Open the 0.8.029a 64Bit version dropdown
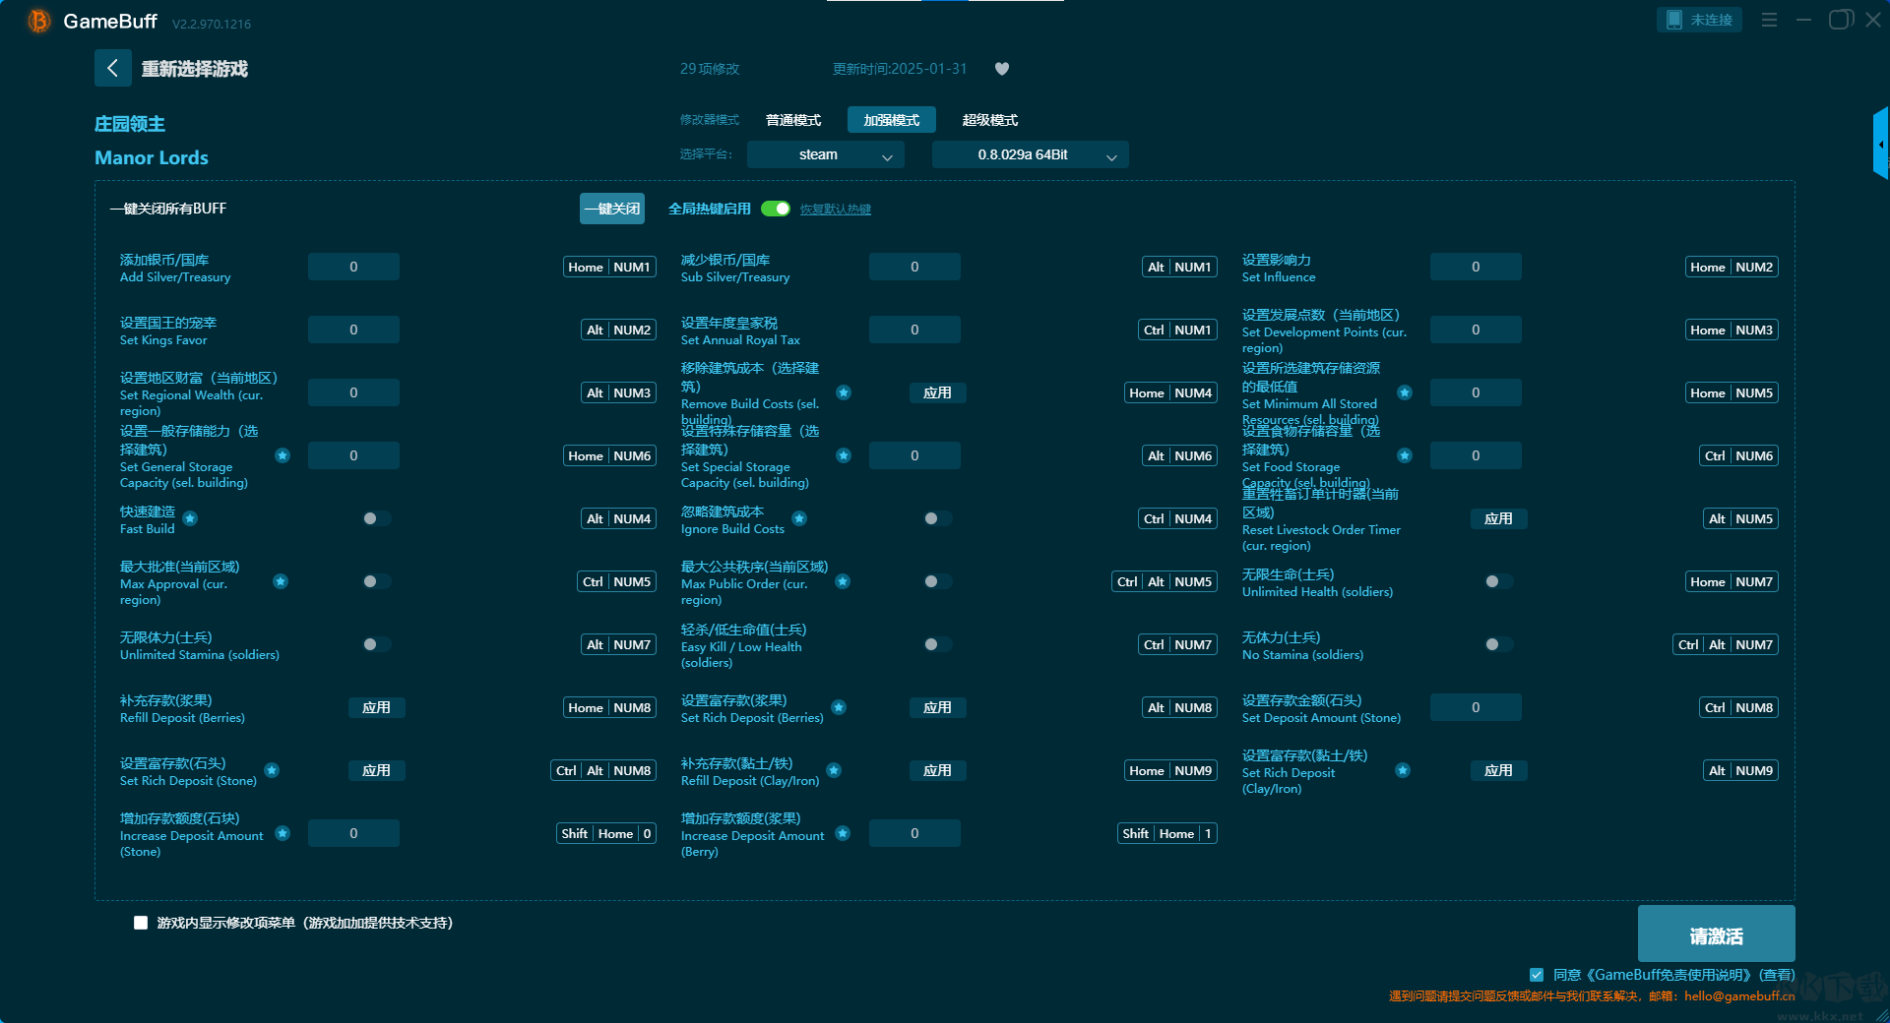Image resolution: width=1890 pixels, height=1023 pixels. point(1031,154)
